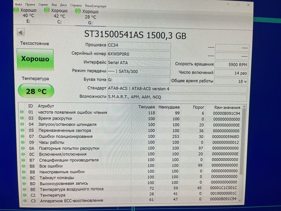Click the ID column header
The width and height of the screenshot is (281, 211).
[31, 106]
